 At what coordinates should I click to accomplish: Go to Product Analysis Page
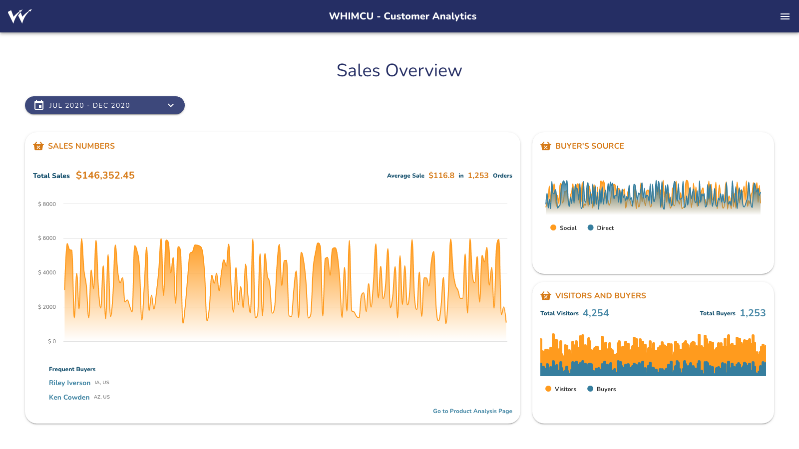tap(472, 411)
